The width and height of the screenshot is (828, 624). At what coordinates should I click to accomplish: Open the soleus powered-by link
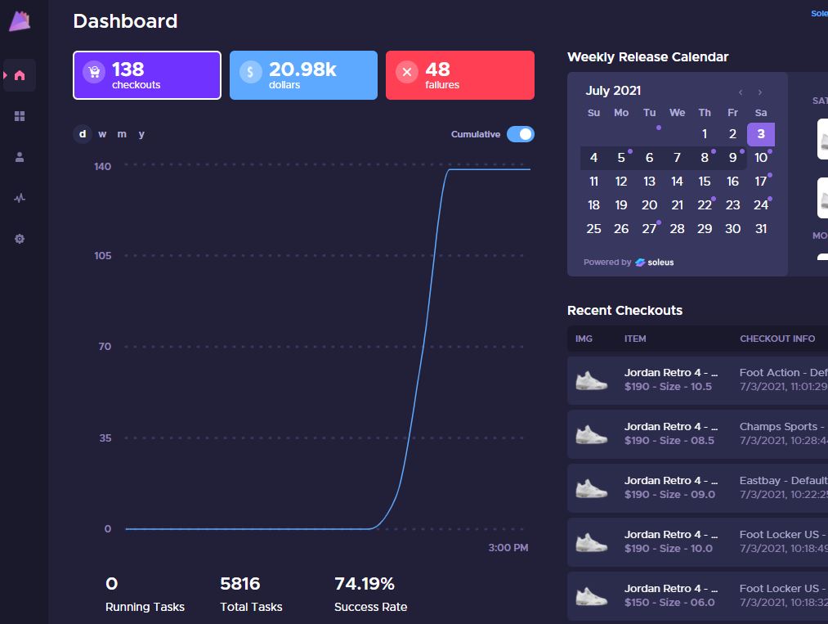(654, 263)
